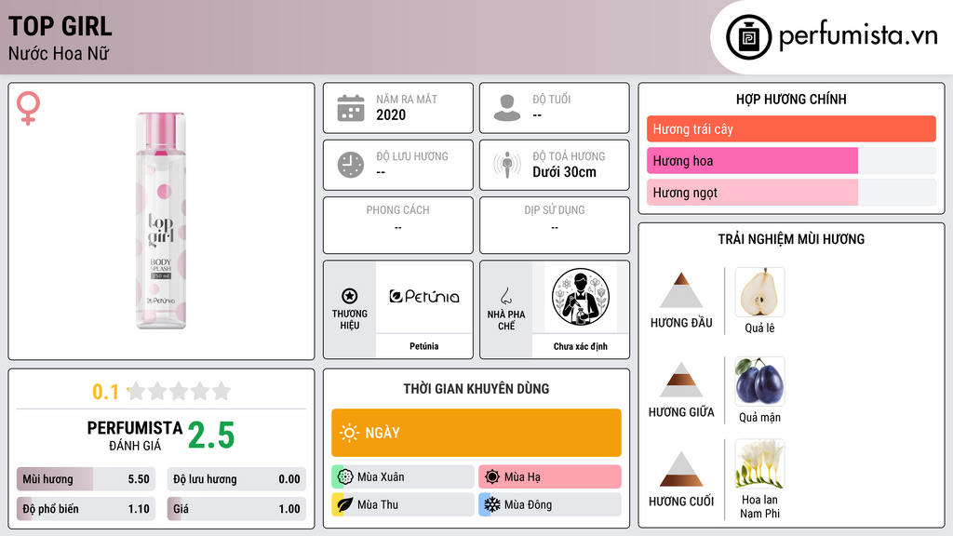
Task: Click the Hương cuối pyramid icon
Action: (x=681, y=469)
